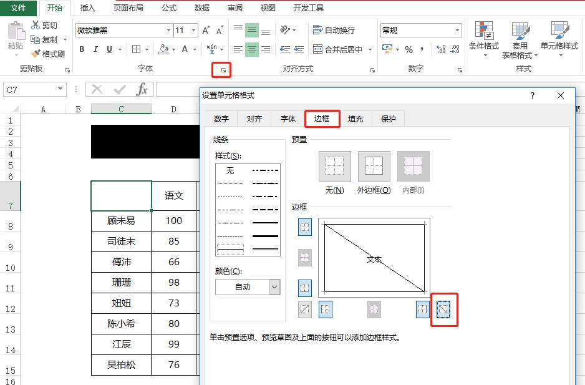Open the border color 自动 dropdown
This screenshot has width=585, height=385.
coord(273,286)
